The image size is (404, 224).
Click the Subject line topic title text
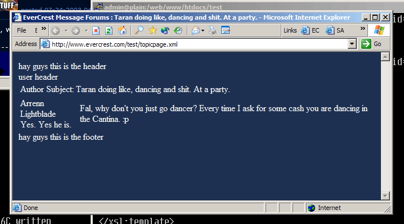click(x=153, y=89)
